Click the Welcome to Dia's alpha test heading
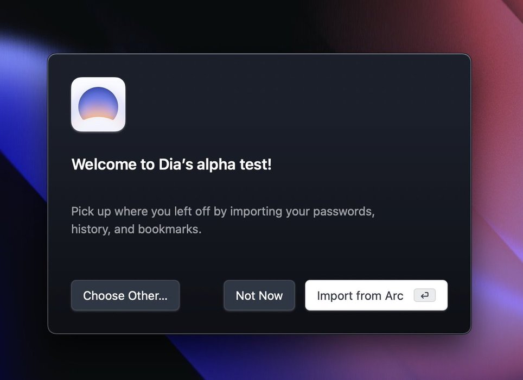The height and width of the screenshot is (380, 523). click(171, 164)
